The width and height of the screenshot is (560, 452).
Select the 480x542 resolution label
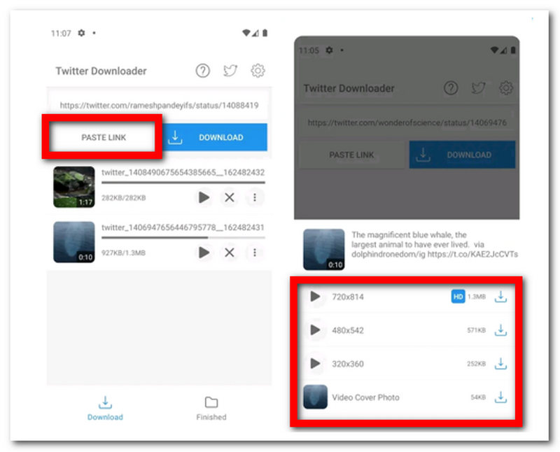(x=348, y=330)
